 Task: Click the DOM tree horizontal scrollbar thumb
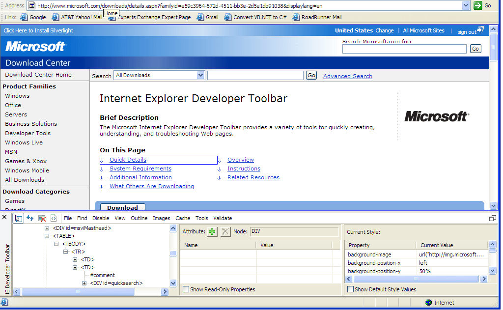78,291
